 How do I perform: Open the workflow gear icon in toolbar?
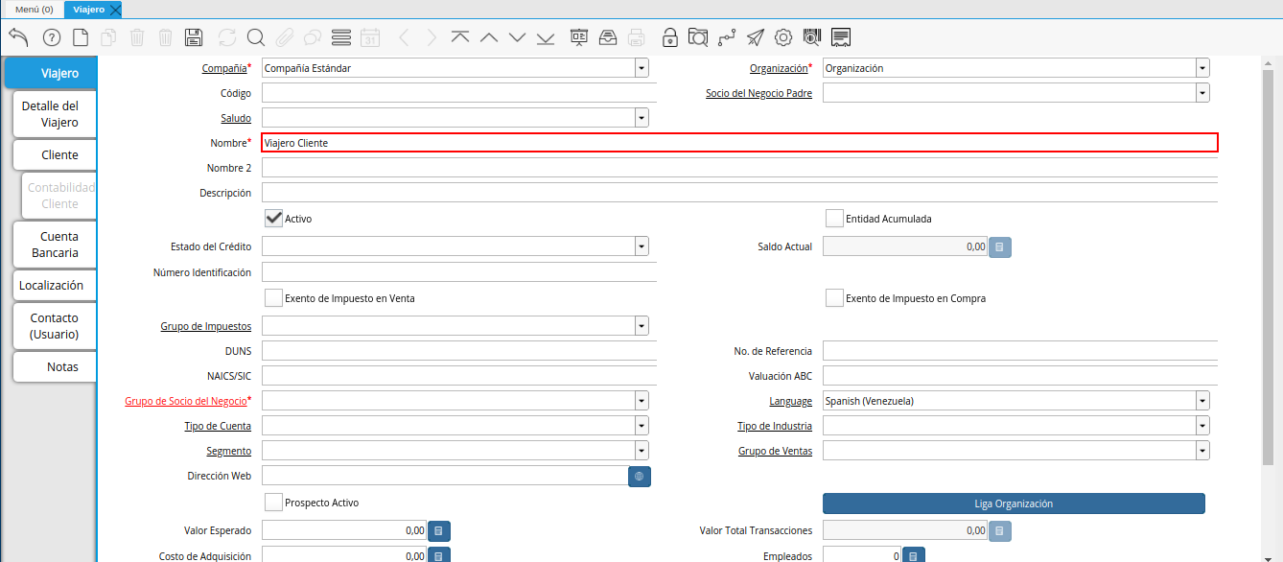782,37
